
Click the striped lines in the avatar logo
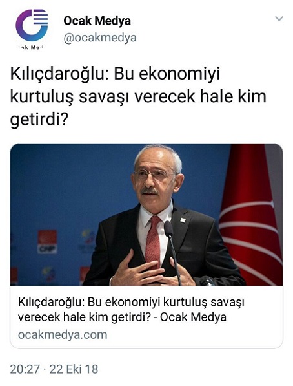[x=41, y=17]
